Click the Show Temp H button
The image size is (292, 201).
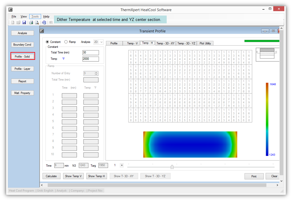[97, 176]
